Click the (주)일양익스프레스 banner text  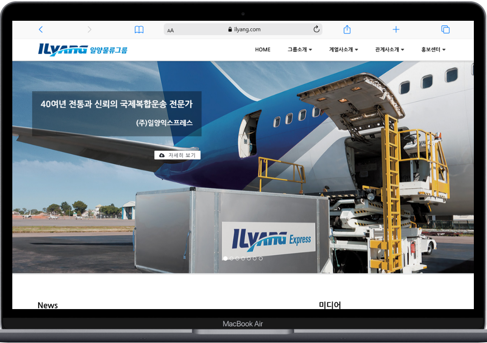click(164, 123)
